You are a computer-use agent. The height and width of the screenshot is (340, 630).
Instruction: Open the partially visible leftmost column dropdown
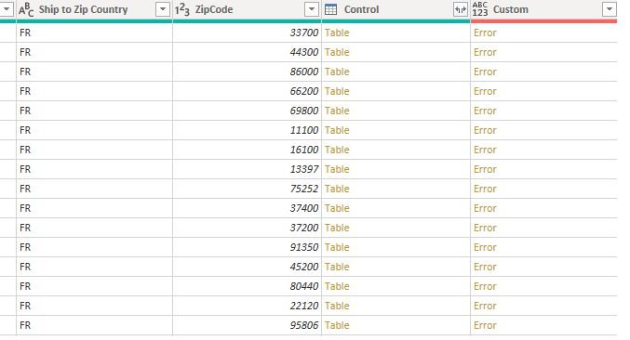pos(7,9)
